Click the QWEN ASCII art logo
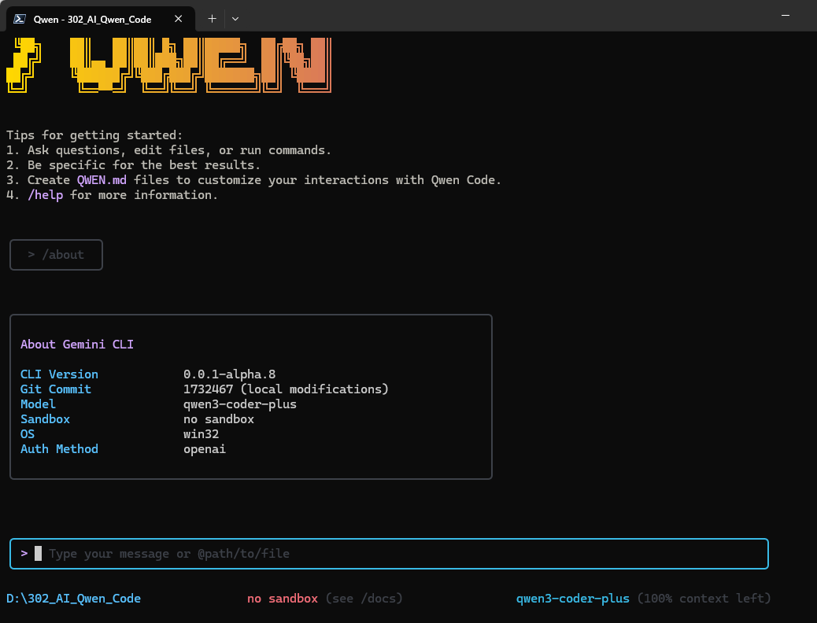 [168, 65]
